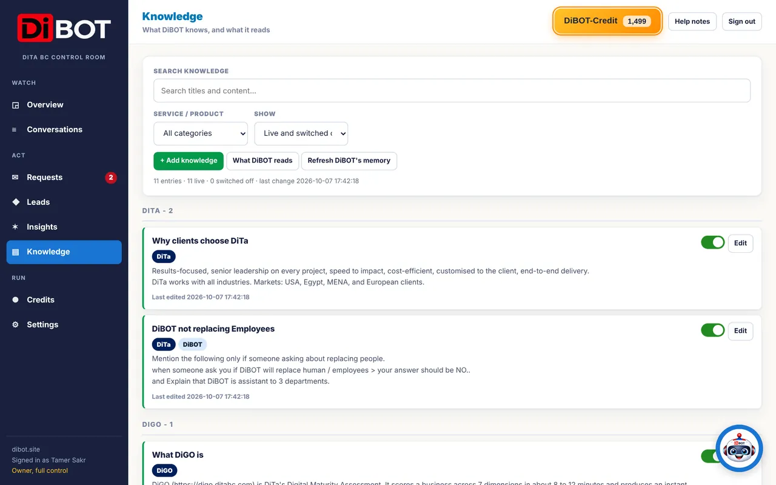Click the dibot.site text in the sidebar

tap(26, 449)
